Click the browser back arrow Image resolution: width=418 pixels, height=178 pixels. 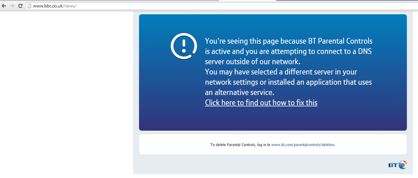pyautogui.click(x=4, y=6)
